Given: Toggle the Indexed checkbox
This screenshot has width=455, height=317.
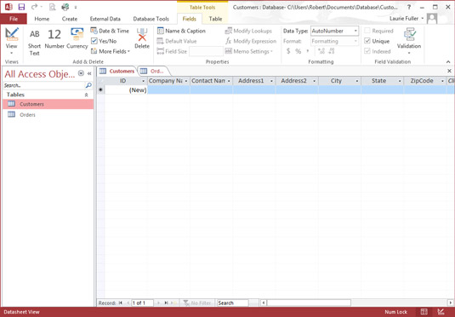Looking at the screenshot, I should tap(367, 51).
